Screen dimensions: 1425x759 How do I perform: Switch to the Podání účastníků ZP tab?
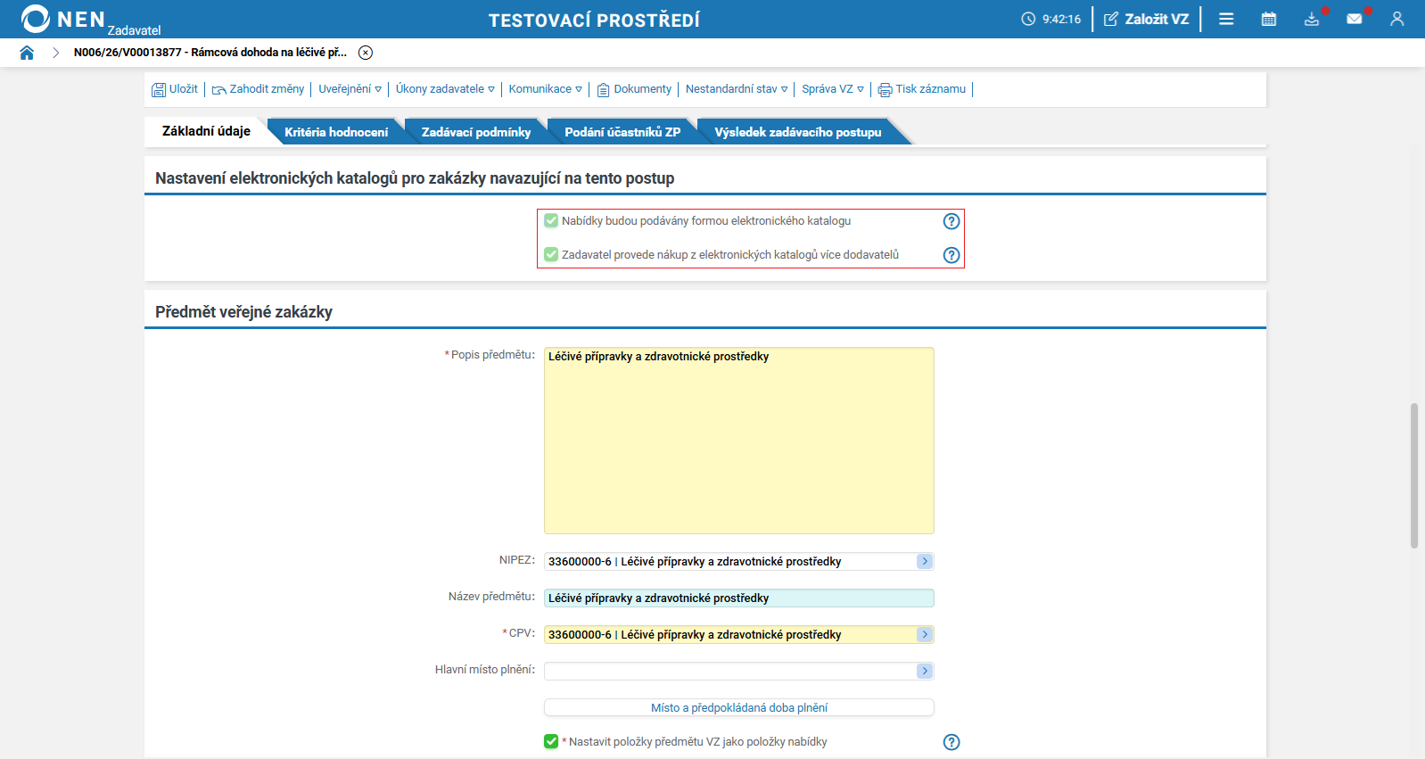tap(622, 132)
